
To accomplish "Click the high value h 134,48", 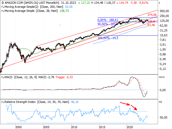I will 97,3.
